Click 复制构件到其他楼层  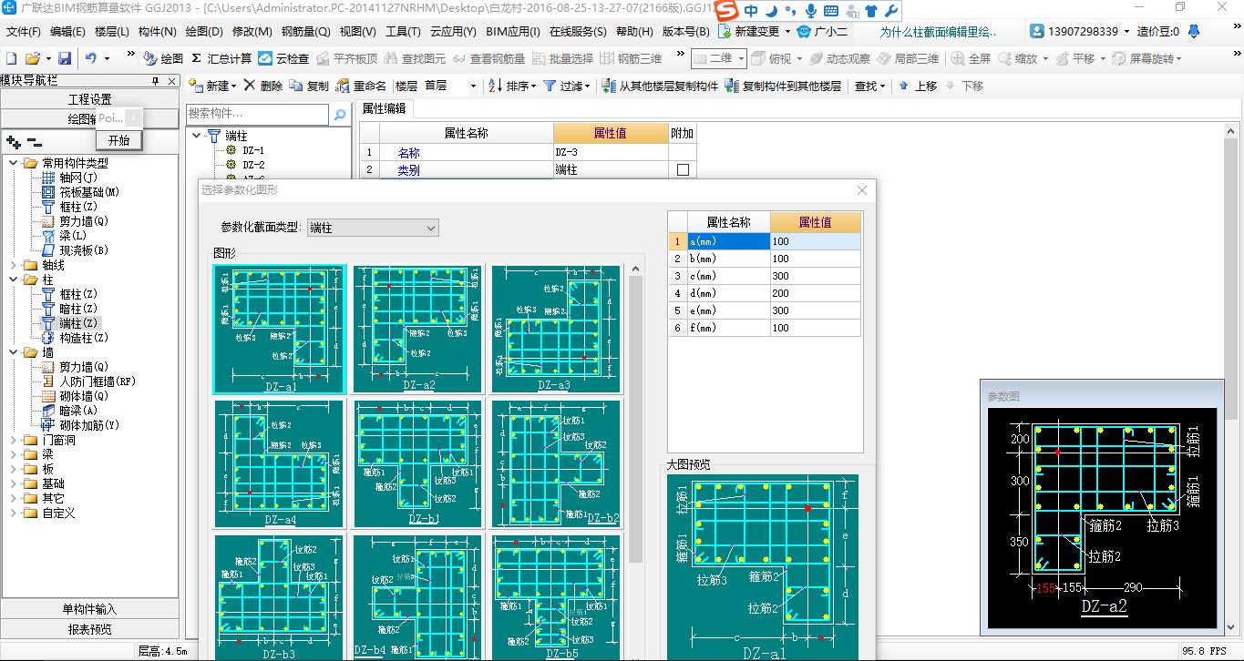click(x=783, y=86)
